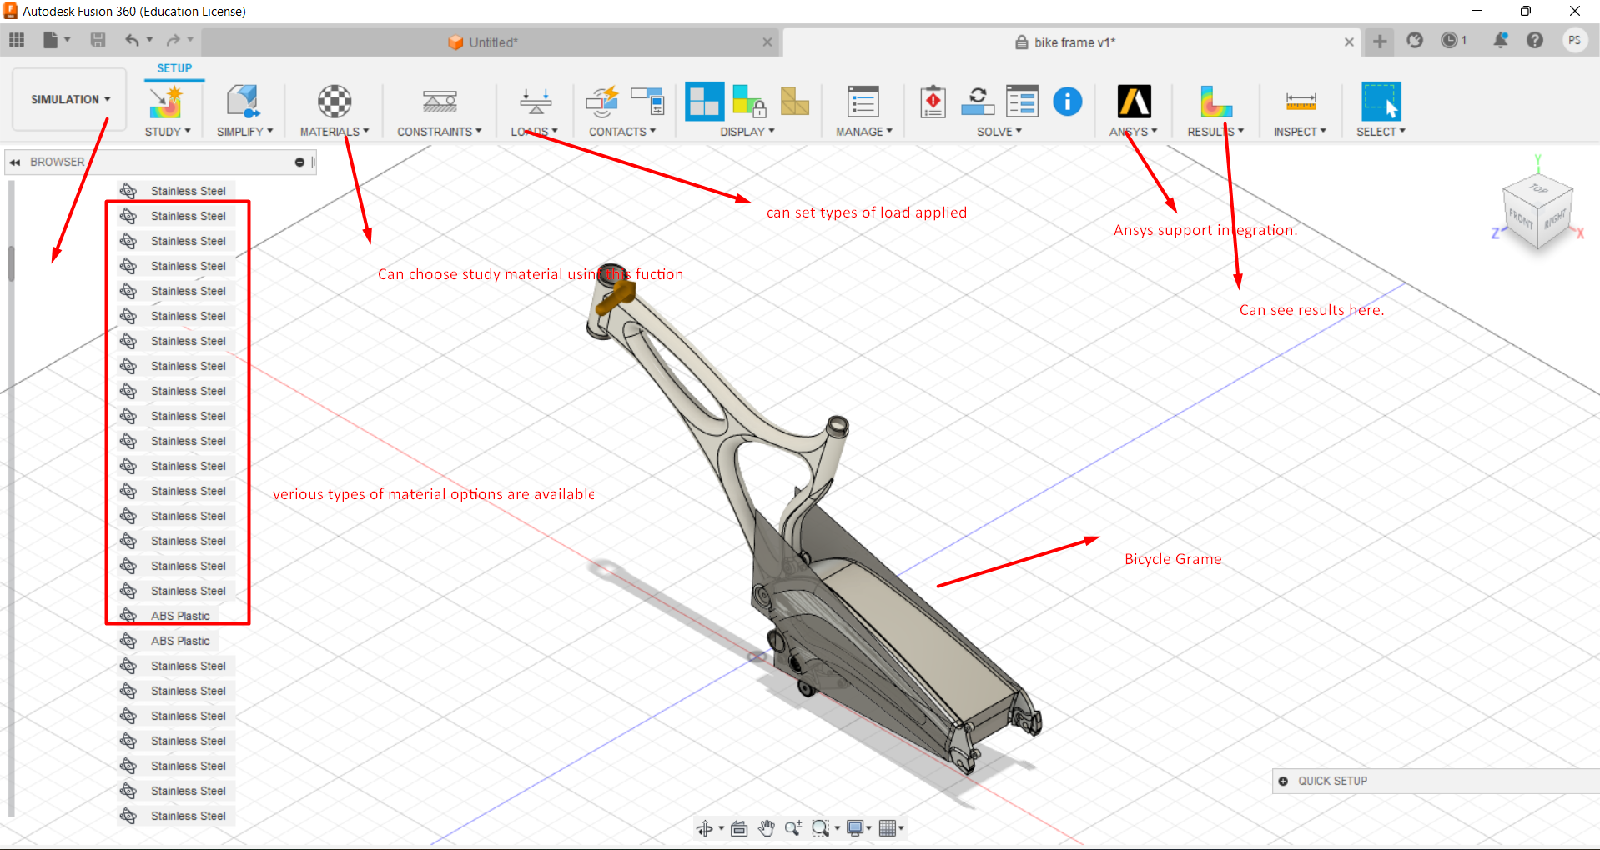Image resolution: width=1600 pixels, height=850 pixels.
Task: Click the Front face of view cube
Action: pyautogui.click(x=1521, y=220)
